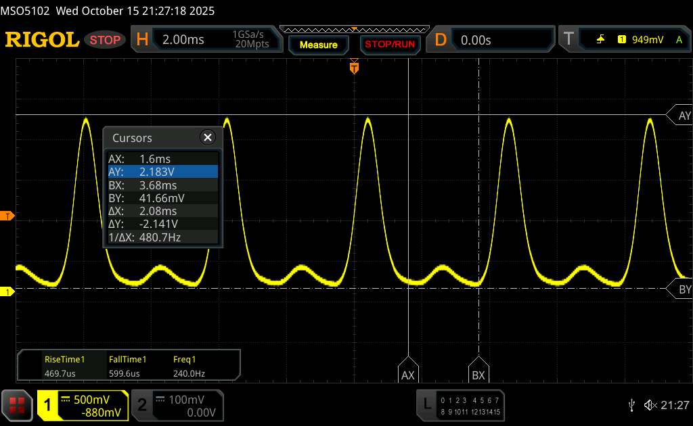Open the function navigation grid icon
Screen dimensions: 693x426
pos(18,405)
